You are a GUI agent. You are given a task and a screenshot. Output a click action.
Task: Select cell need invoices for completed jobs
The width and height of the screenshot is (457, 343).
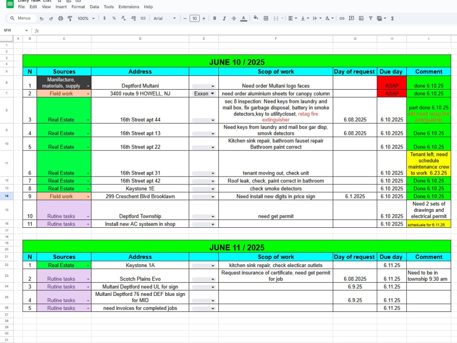pyautogui.click(x=140, y=308)
